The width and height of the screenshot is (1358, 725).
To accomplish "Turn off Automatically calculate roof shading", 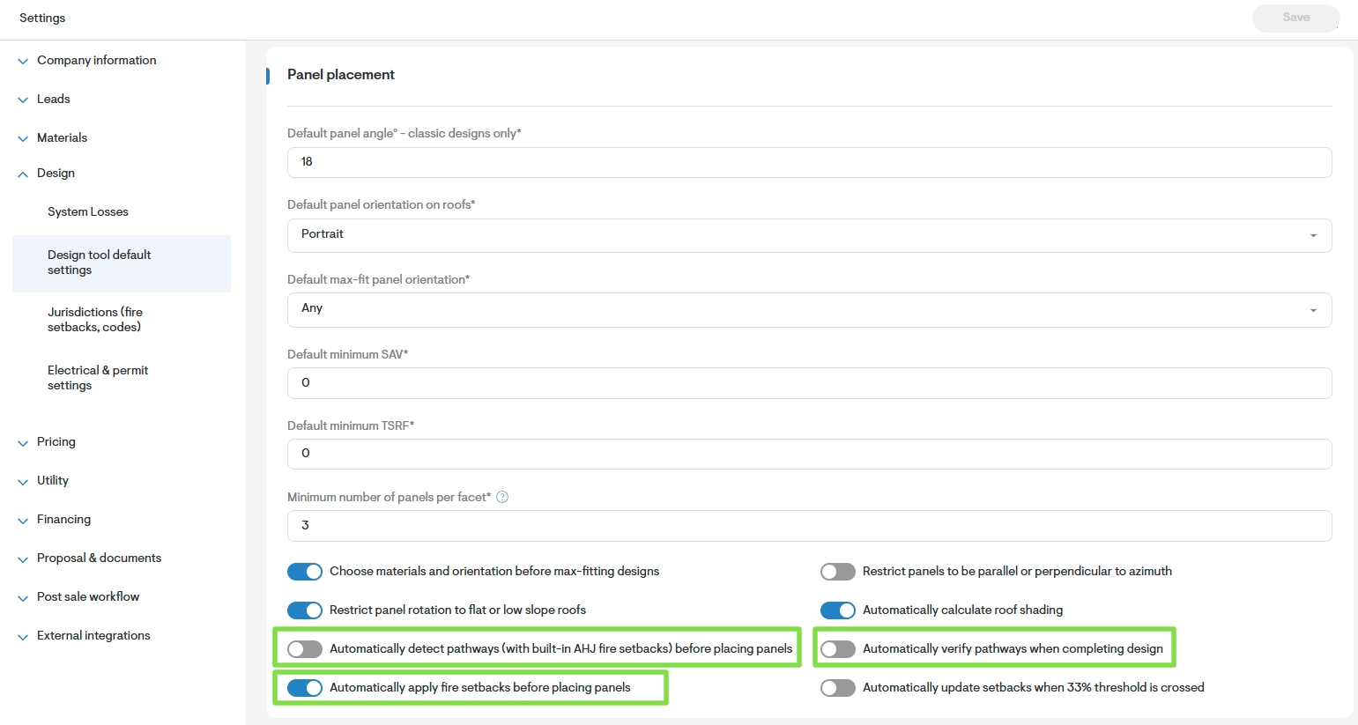I will coord(838,610).
